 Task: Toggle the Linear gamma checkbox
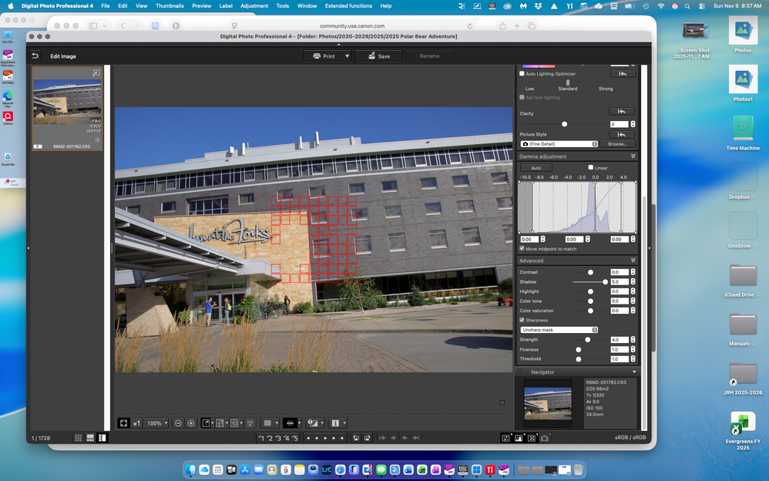pos(591,167)
